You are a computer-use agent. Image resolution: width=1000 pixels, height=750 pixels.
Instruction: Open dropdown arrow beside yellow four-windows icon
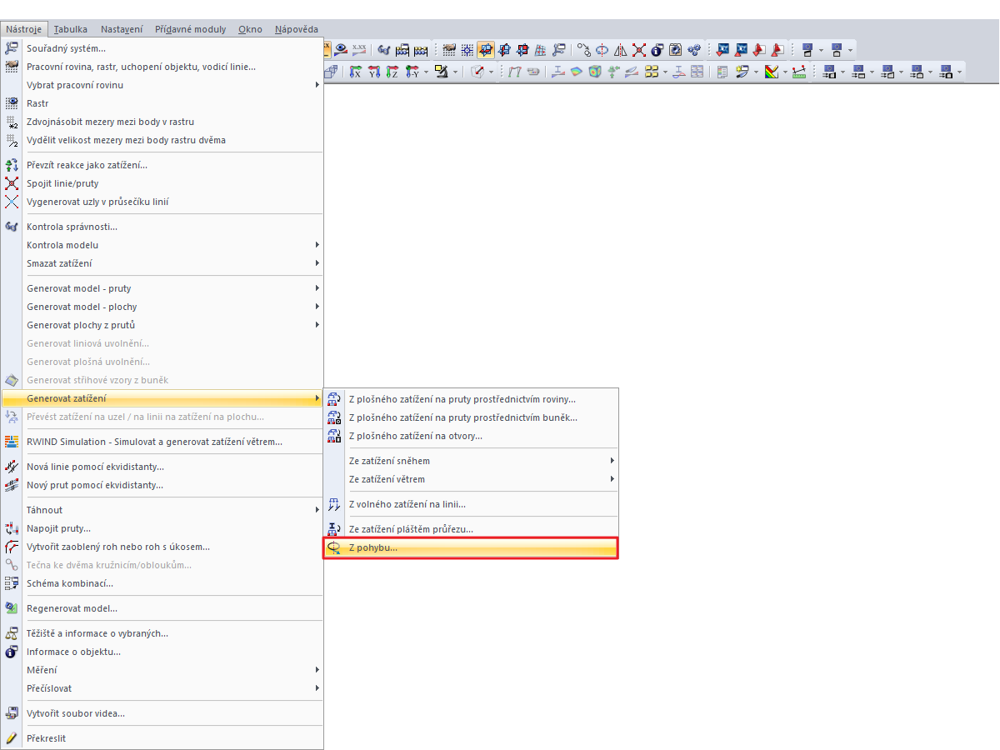click(x=665, y=72)
